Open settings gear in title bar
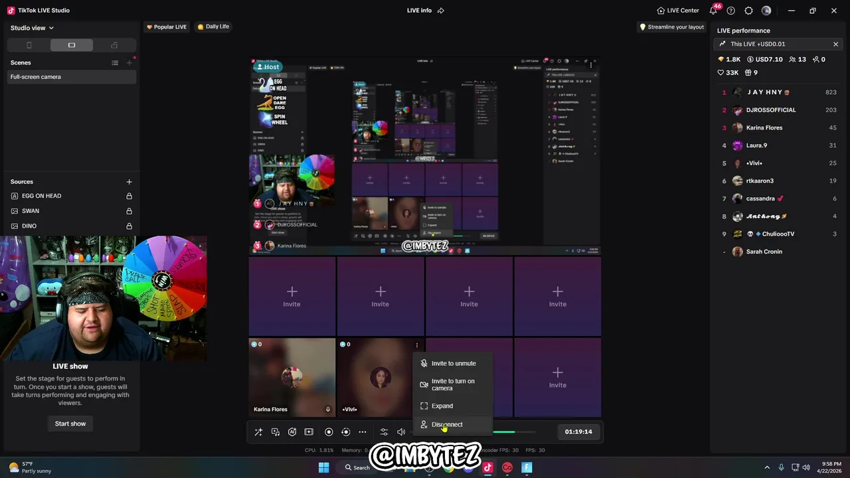The image size is (850, 478). (x=748, y=11)
